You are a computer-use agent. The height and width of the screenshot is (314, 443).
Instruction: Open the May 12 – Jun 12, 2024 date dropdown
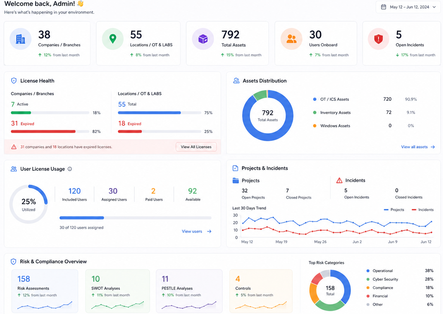[x=408, y=7]
